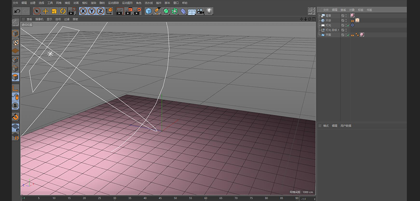Click the pink material tag on 背景

click(x=352, y=16)
